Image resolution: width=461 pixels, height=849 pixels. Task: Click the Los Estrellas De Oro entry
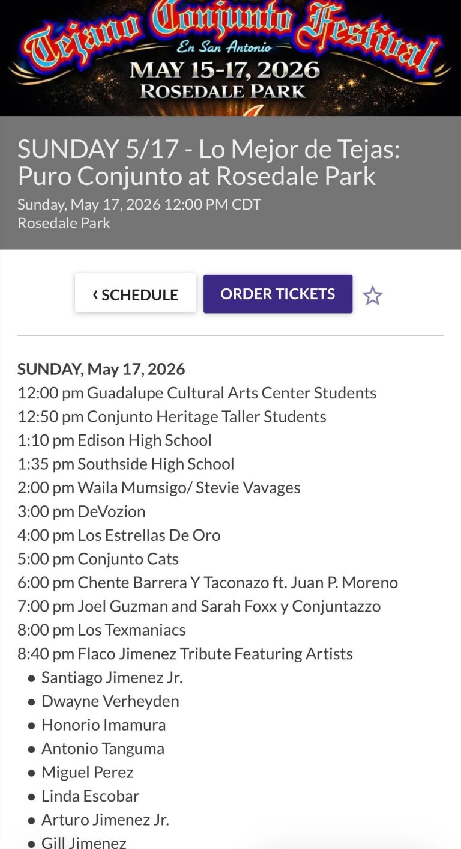pyautogui.click(x=119, y=535)
